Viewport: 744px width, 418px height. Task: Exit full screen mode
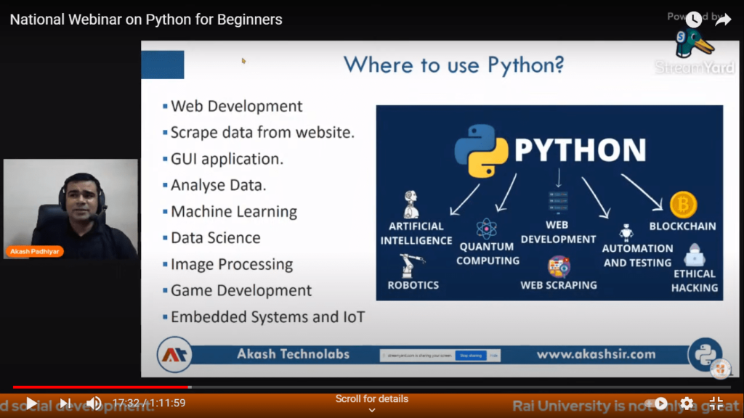pyautogui.click(x=716, y=403)
